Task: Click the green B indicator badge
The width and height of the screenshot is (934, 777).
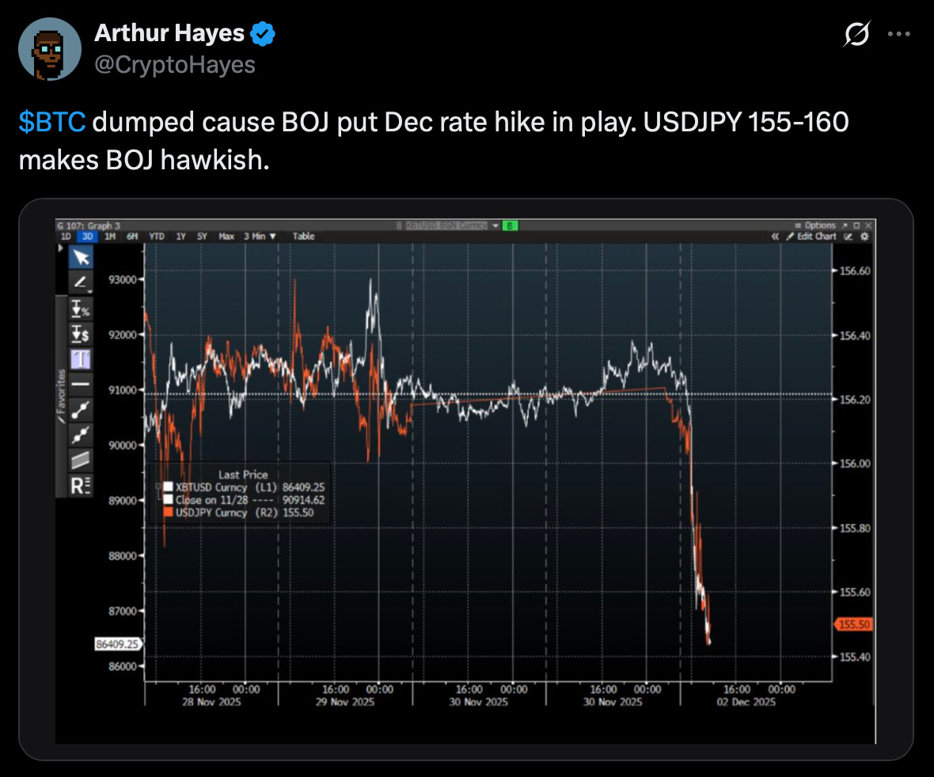Action: 510,226
